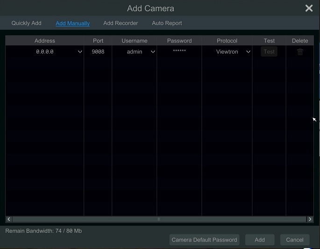Close the Add Camera dialog

[309, 8]
